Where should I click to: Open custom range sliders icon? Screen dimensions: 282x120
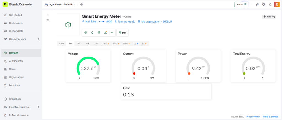(x=144, y=44)
